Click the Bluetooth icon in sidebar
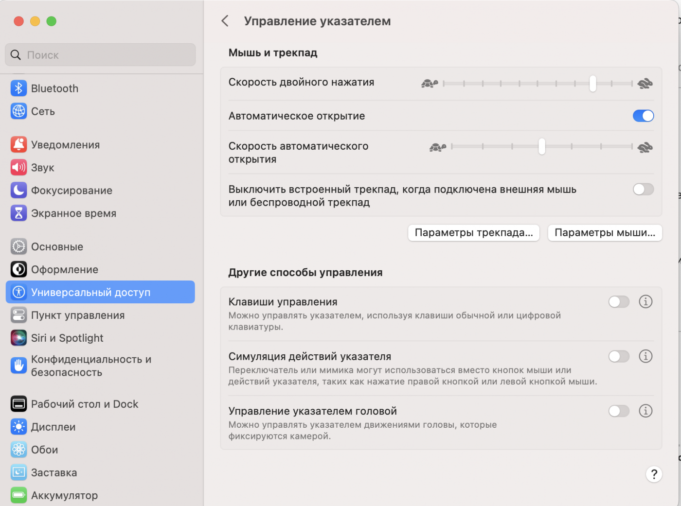The width and height of the screenshot is (681, 506). click(x=18, y=88)
